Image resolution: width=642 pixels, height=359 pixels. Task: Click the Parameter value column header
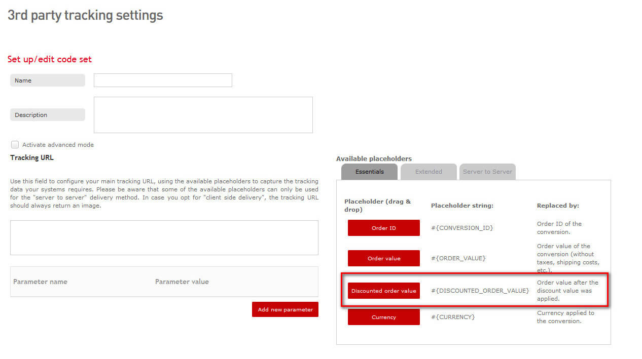pyautogui.click(x=182, y=282)
